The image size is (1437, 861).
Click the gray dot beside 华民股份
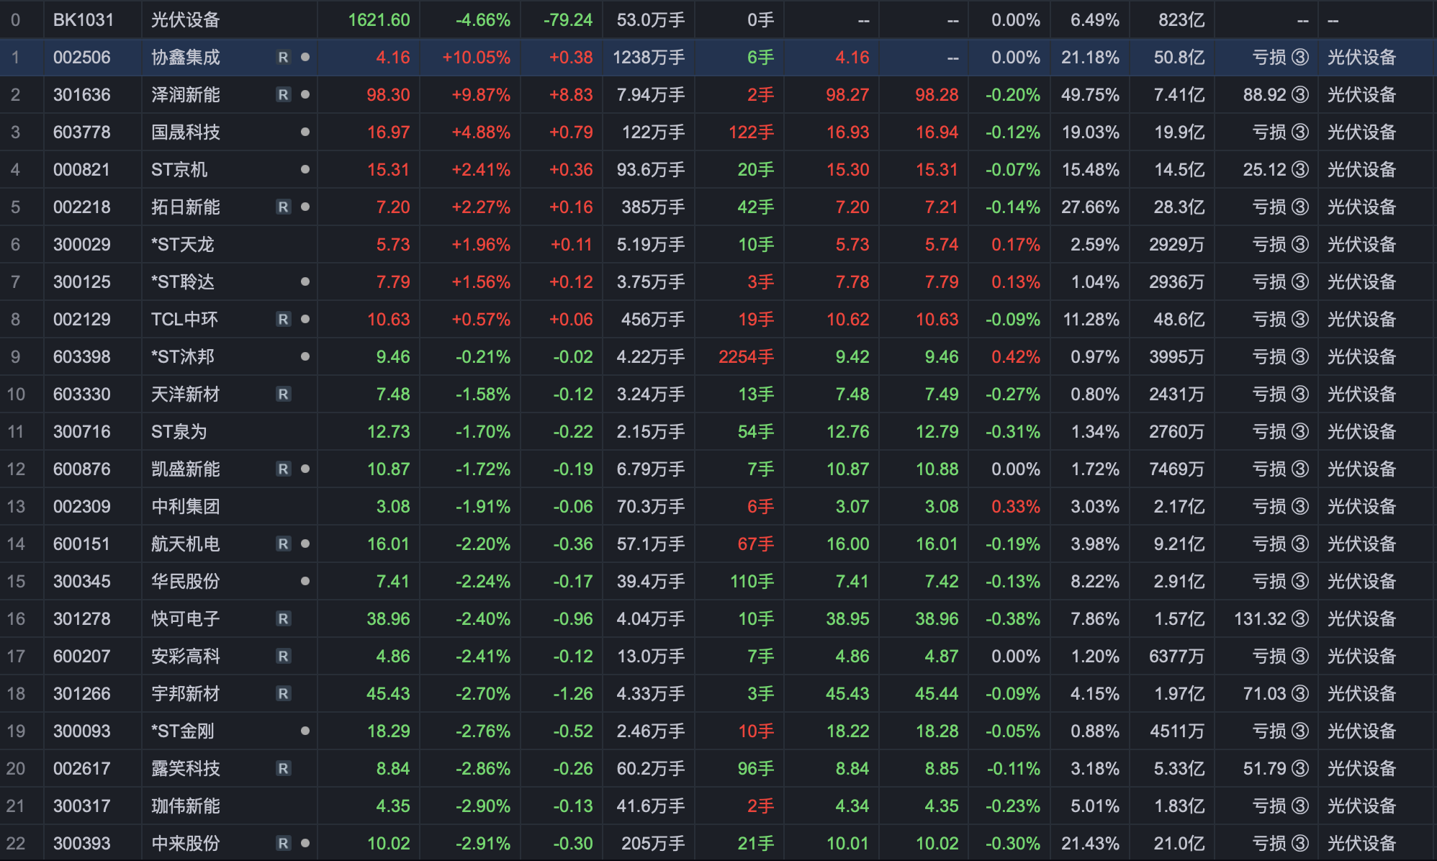click(305, 582)
